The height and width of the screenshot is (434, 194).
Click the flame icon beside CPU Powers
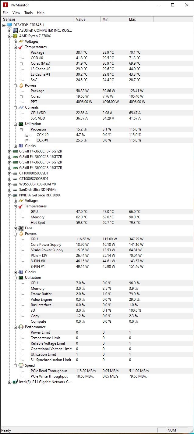click(x=21, y=85)
